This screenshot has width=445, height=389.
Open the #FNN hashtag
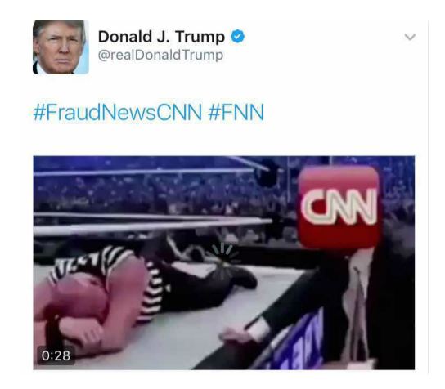click(236, 112)
